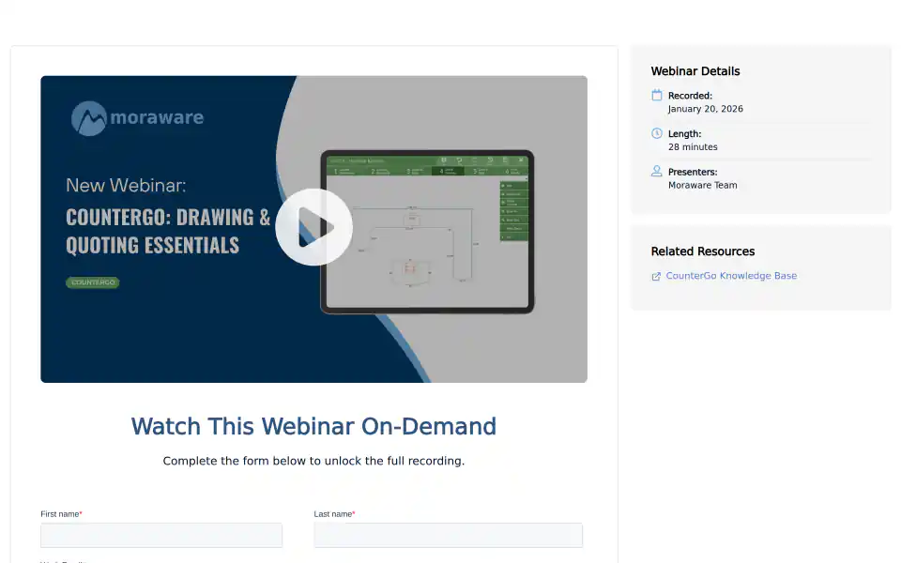This screenshot has height=563, width=901.
Task: Open the CounterGo Knowledge Base link
Action: (x=731, y=276)
